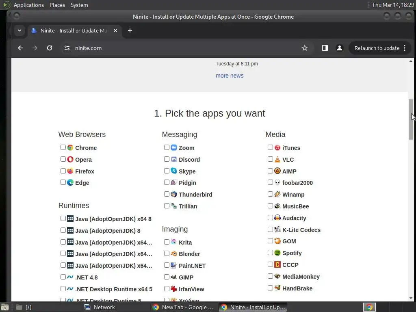Screen dimensions: 416x312
Task: Select the Edge checkbox
Action: click(63, 182)
